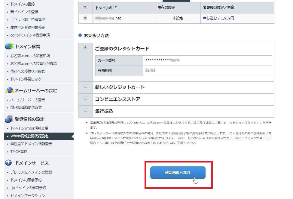
Task: Open ドメイン移管ロック sidebar link
Action: (x=26, y=79)
